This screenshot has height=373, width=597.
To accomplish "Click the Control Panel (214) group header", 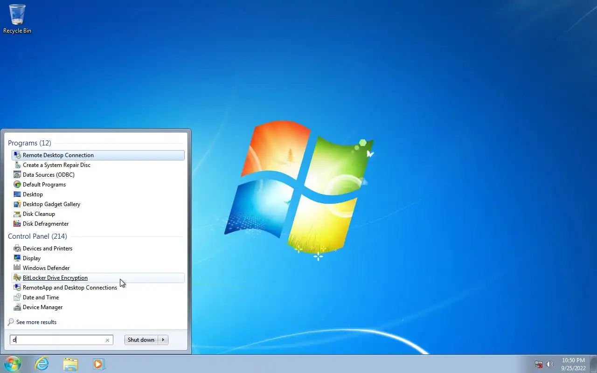I will tap(37, 236).
